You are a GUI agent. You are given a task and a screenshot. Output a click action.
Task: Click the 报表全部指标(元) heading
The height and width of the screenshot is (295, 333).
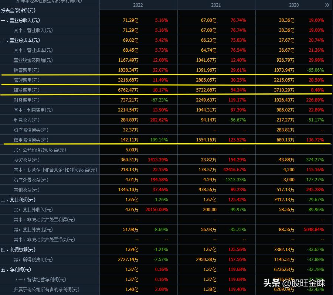[x=18, y=10]
